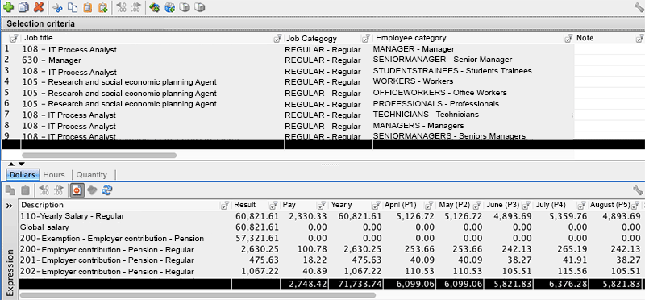Click the blue cube with plus icon

(x=169, y=7)
